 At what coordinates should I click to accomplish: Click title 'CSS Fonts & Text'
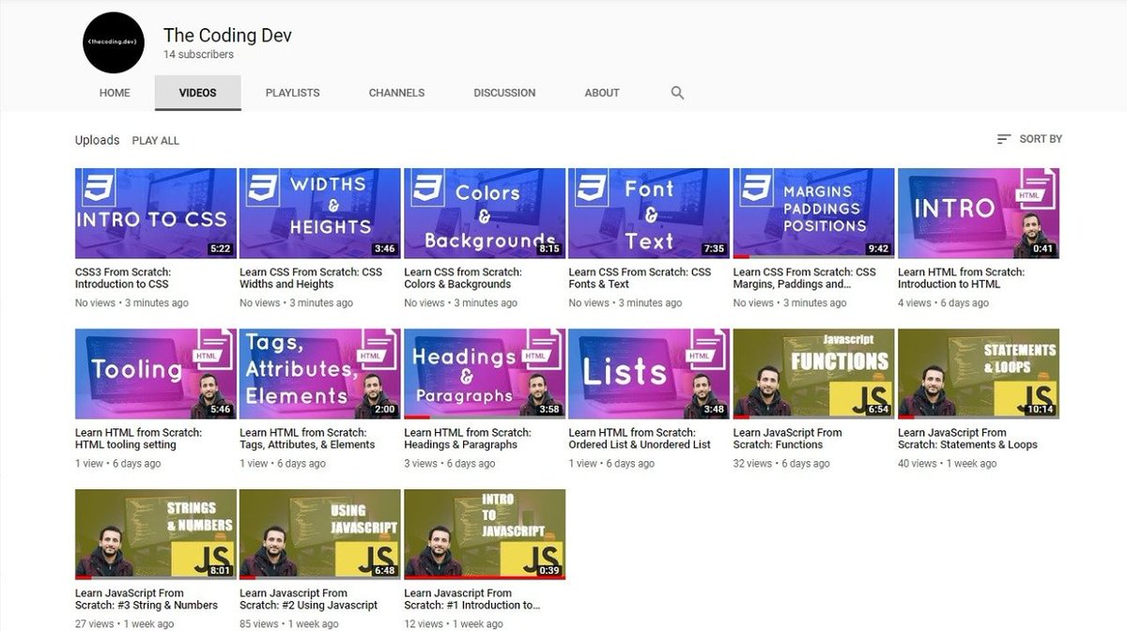641,278
